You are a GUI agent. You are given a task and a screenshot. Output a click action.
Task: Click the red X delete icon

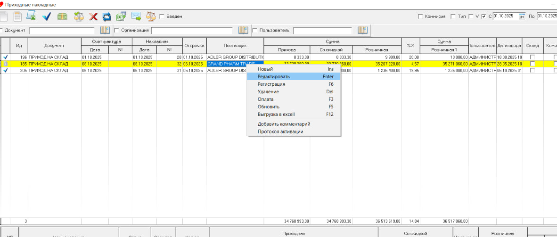(93, 16)
